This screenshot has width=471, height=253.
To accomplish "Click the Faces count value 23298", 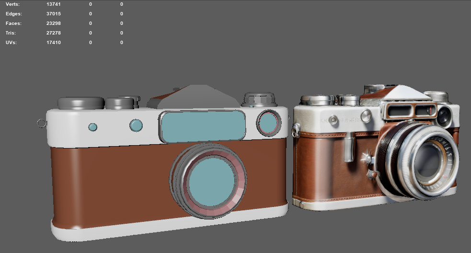I will [x=54, y=23].
